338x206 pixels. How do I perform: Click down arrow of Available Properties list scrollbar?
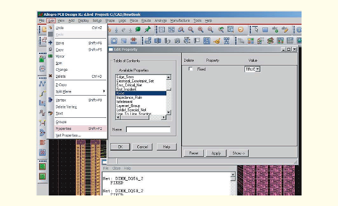[x=168, y=113]
